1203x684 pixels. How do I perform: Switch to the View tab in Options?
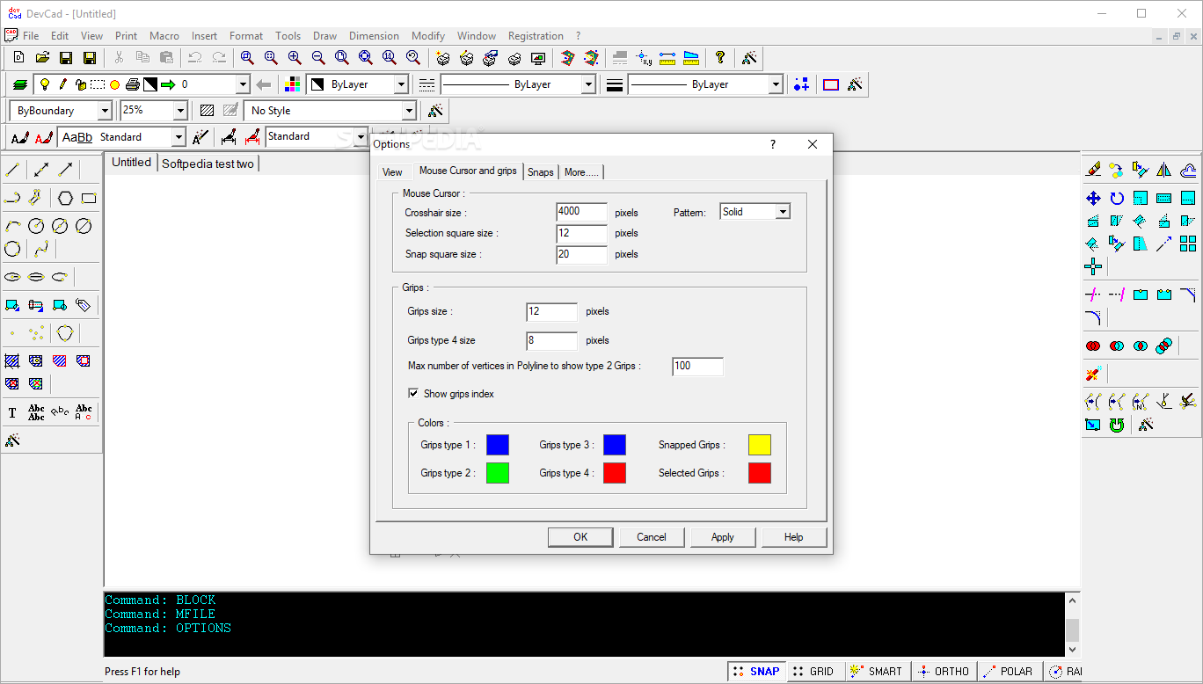coord(392,172)
